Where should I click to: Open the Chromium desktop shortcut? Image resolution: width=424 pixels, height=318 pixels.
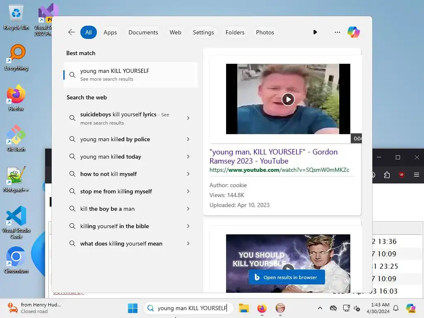[x=16, y=260]
